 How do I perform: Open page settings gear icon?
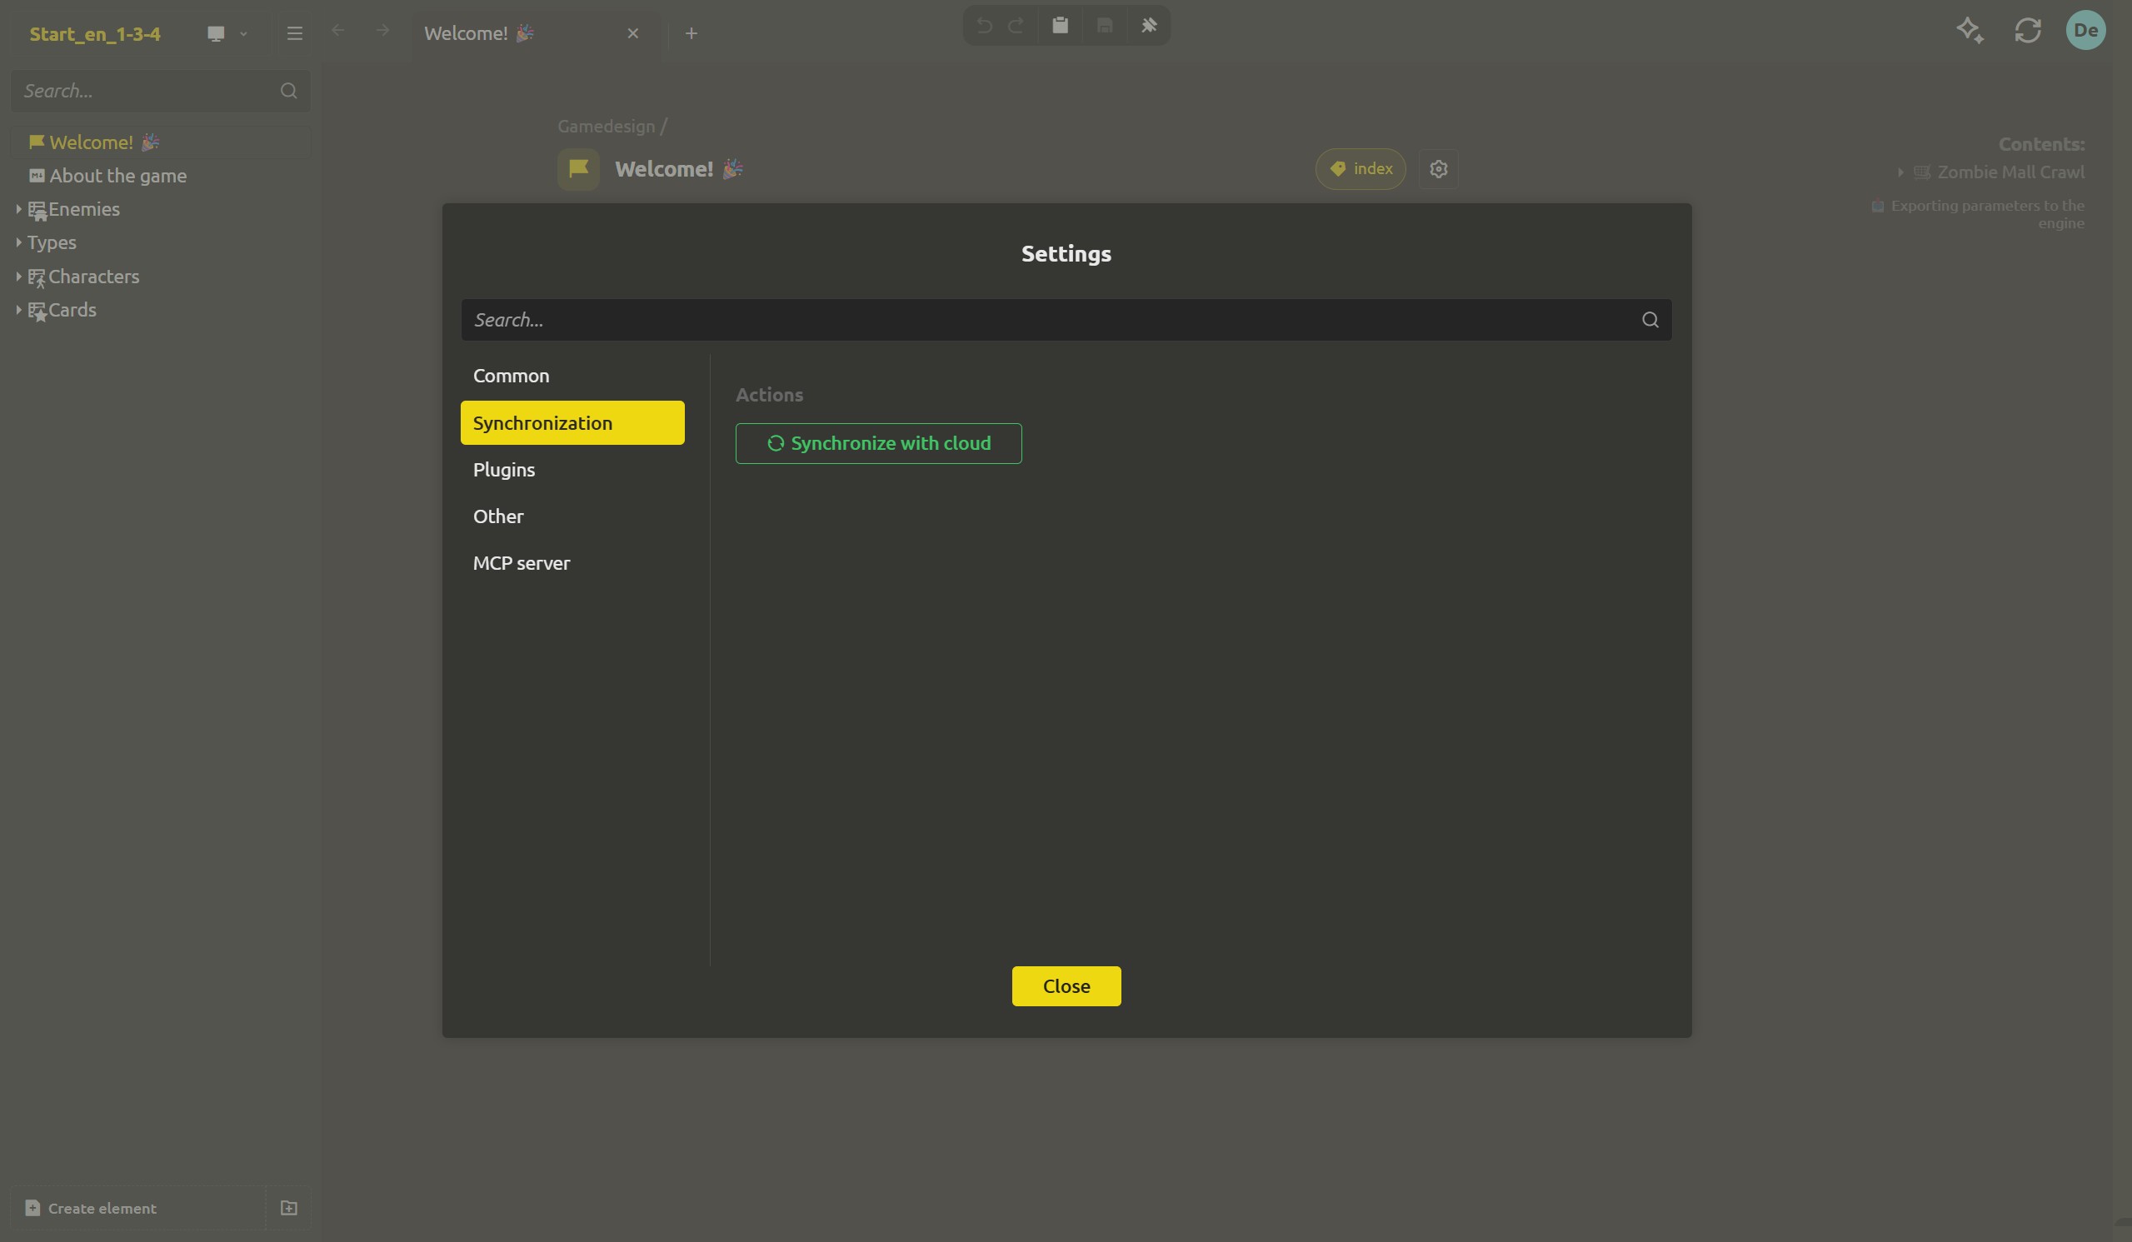tap(1438, 169)
